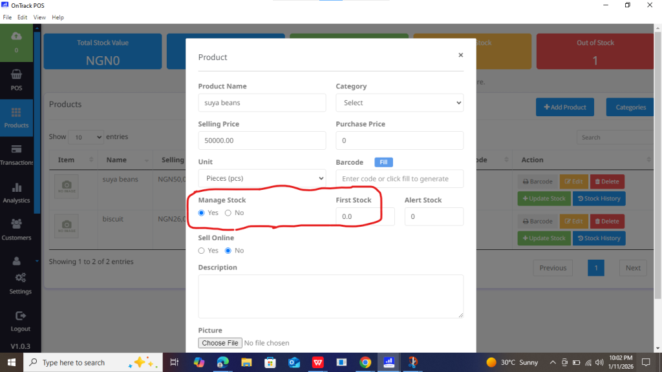The image size is (662, 372).
Task: Open the File menu
Action: coord(7,17)
